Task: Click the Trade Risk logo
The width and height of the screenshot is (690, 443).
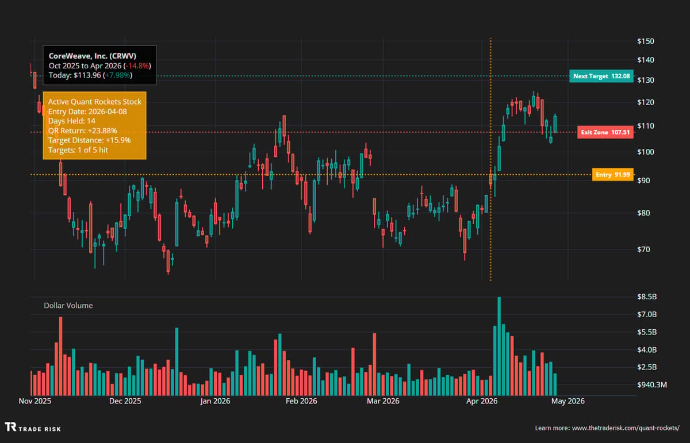Action: coord(33,427)
